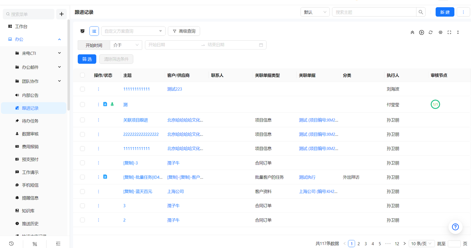Go to next page arrow in pagination
Viewport: 471px width, 248px height.
(404, 244)
